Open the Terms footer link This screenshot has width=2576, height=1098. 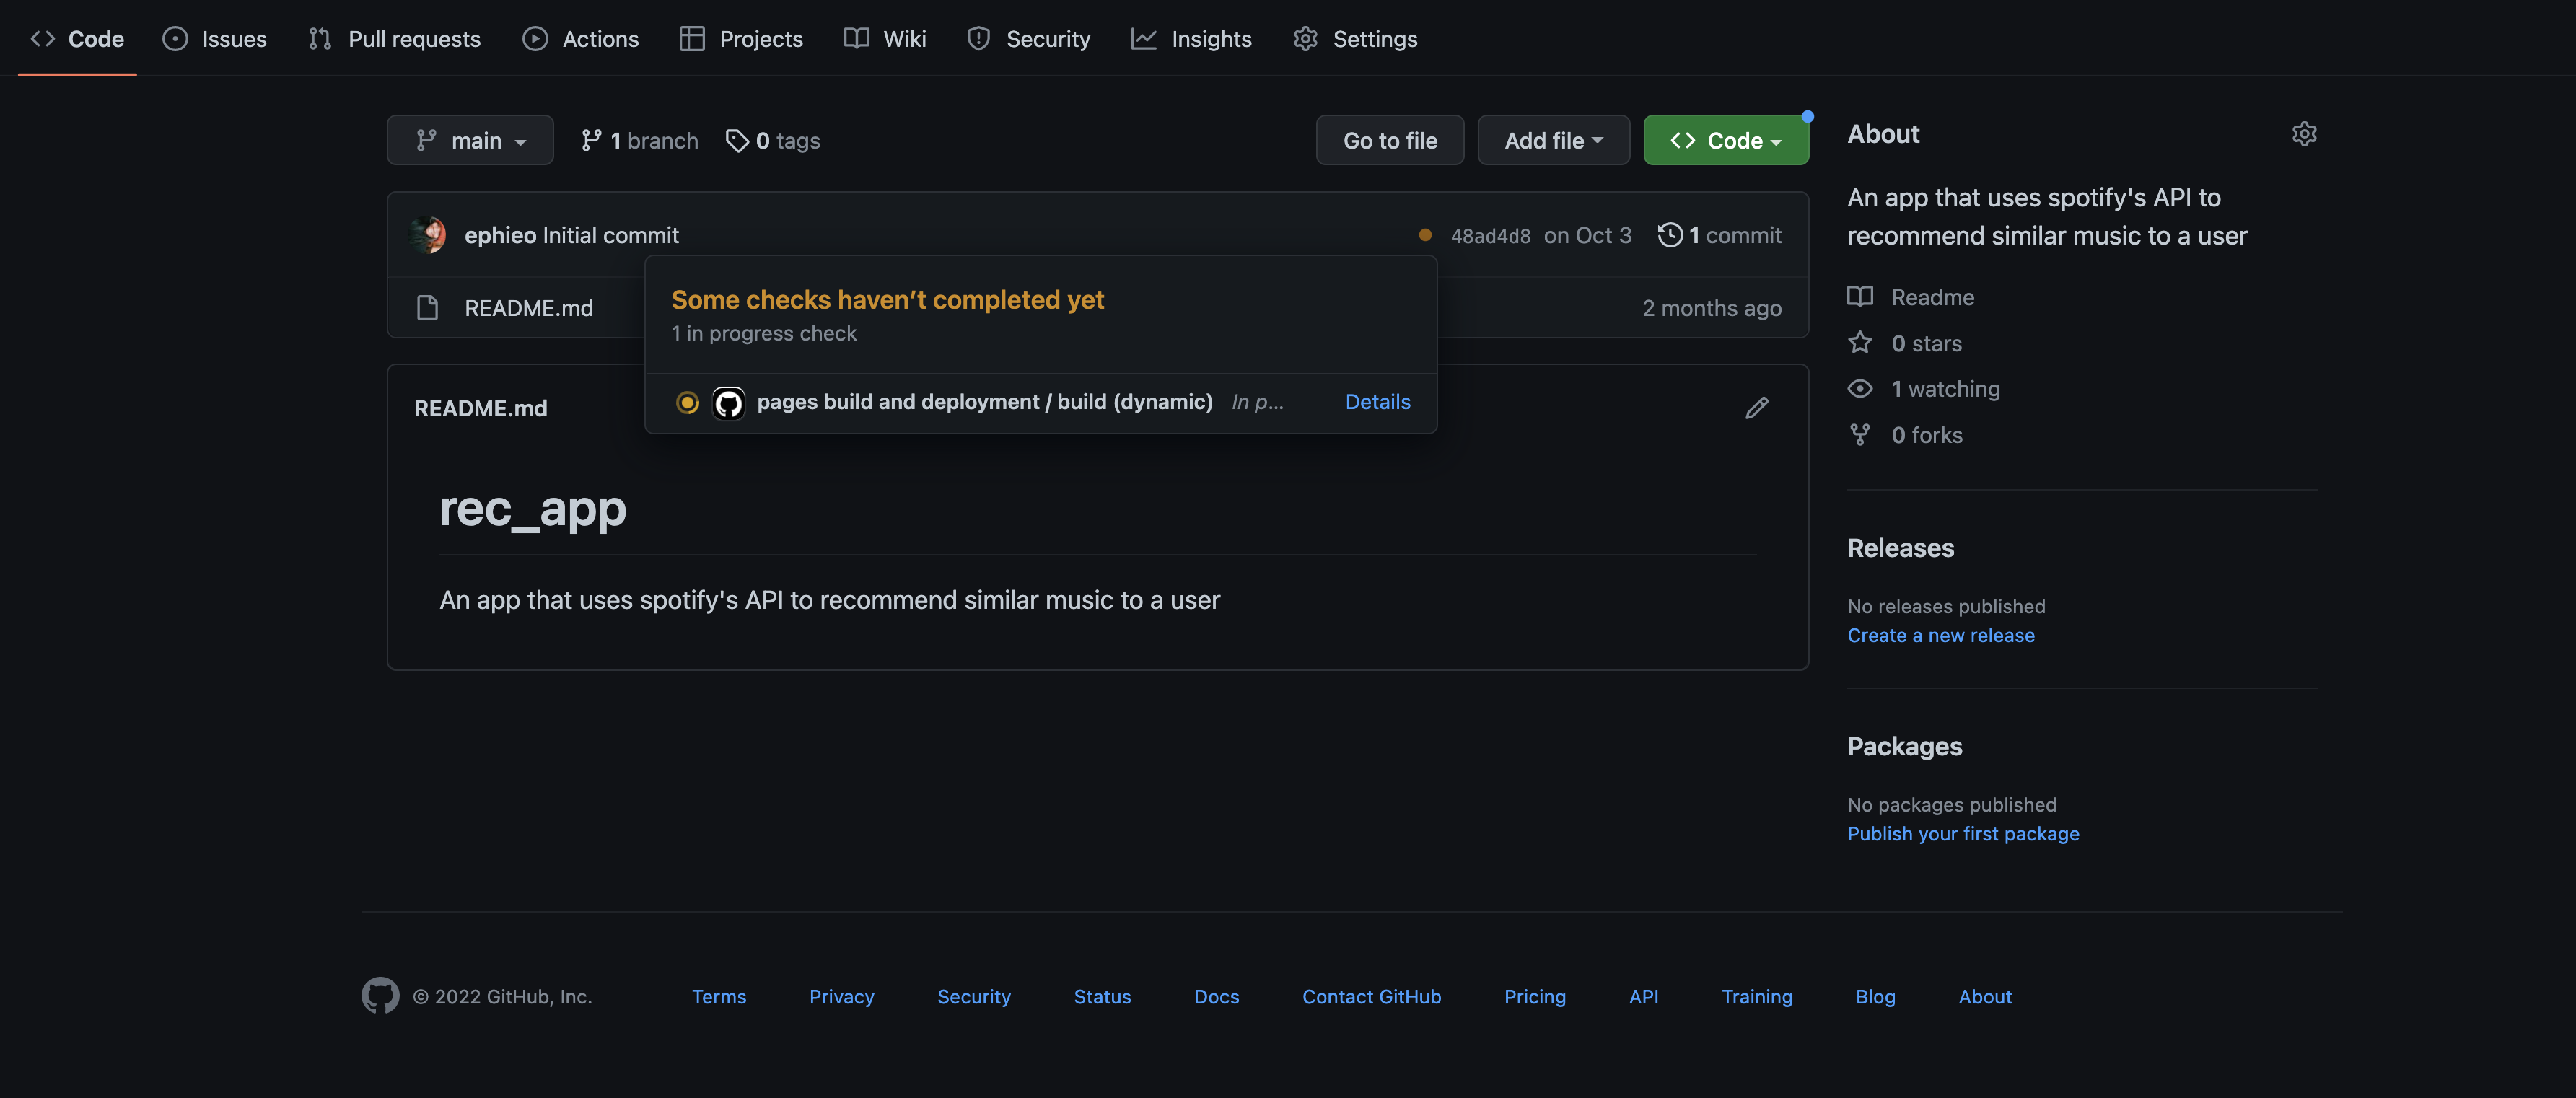pyautogui.click(x=719, y=997)
